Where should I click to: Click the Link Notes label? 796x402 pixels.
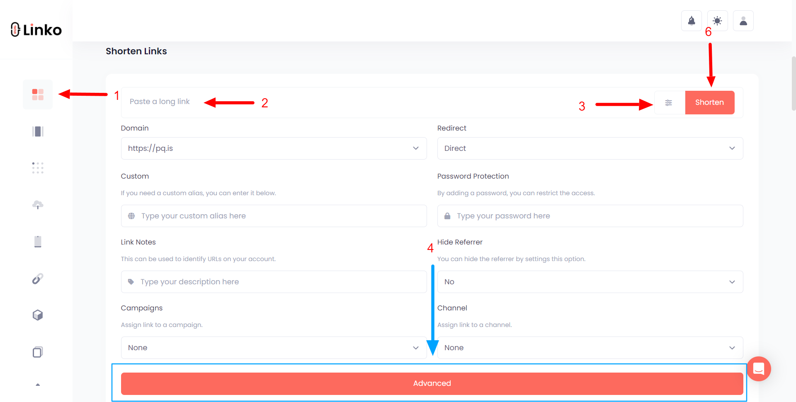point(138,242)
